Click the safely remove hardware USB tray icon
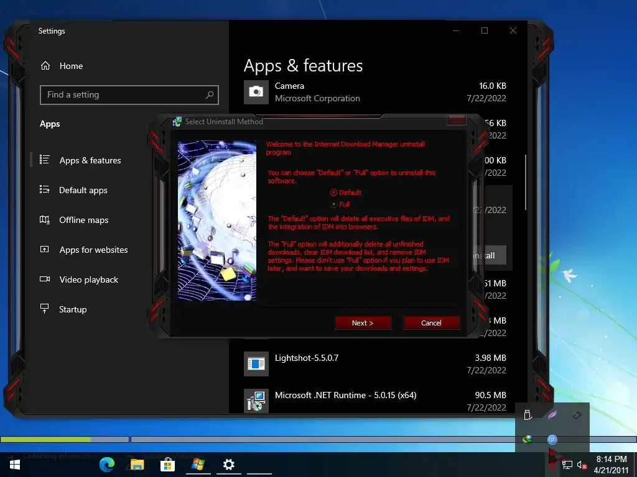 (x=528, y=415)
